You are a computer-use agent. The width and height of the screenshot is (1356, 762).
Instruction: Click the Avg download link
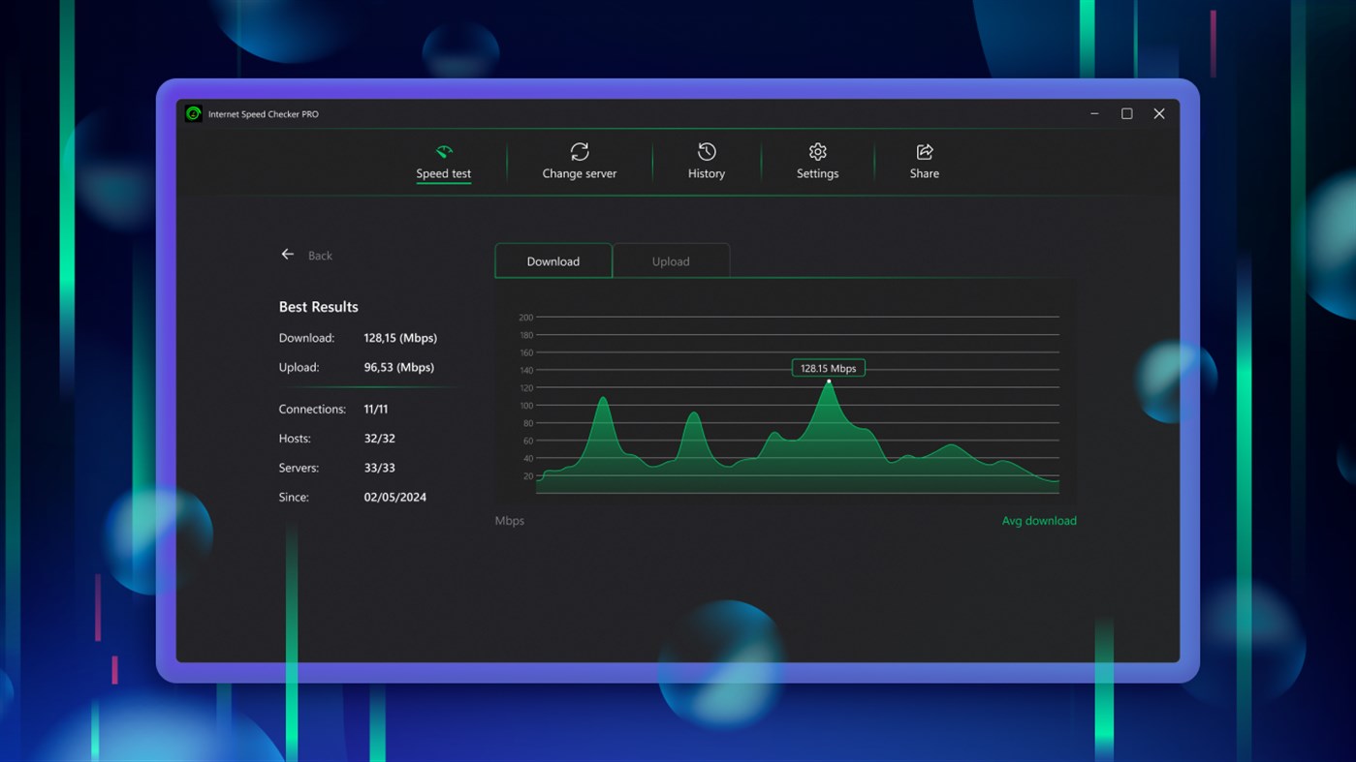pyautogui.click(x=1039, y=521)
